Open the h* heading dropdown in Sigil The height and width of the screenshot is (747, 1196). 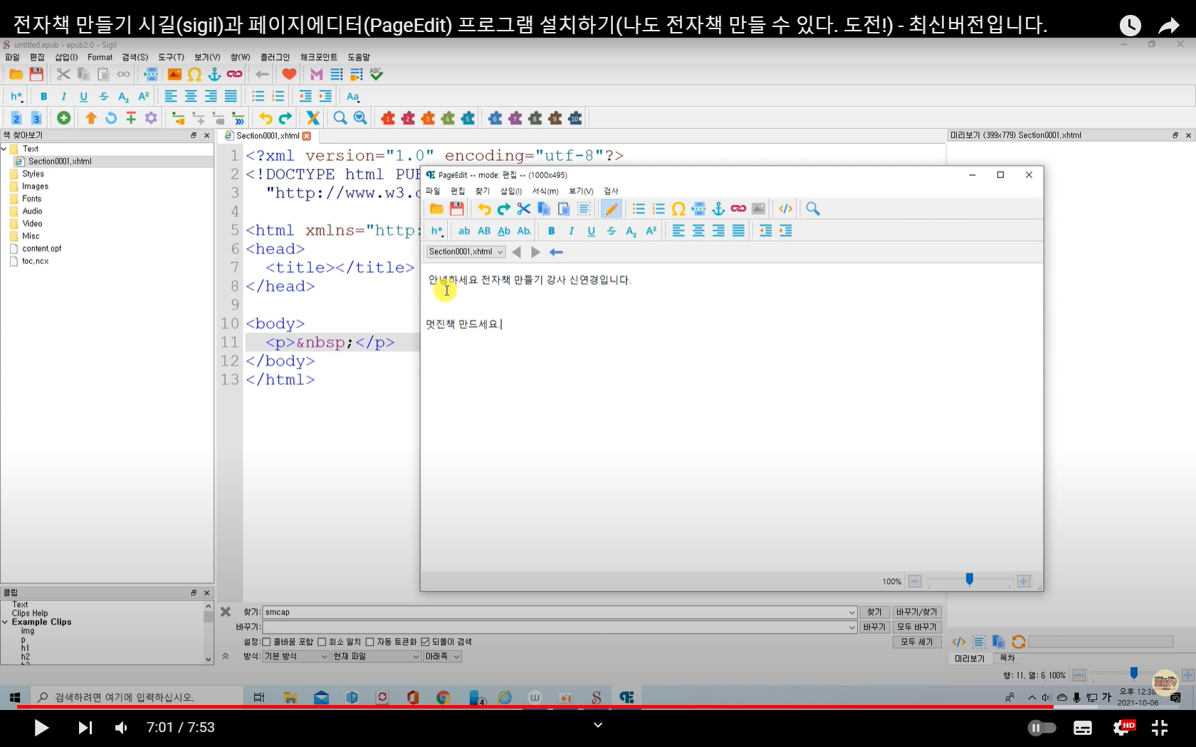tap(17, 96)
